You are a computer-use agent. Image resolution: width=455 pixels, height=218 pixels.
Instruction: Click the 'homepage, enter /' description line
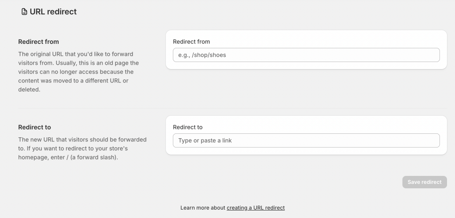pyautogui.click(x=68, y=157)
